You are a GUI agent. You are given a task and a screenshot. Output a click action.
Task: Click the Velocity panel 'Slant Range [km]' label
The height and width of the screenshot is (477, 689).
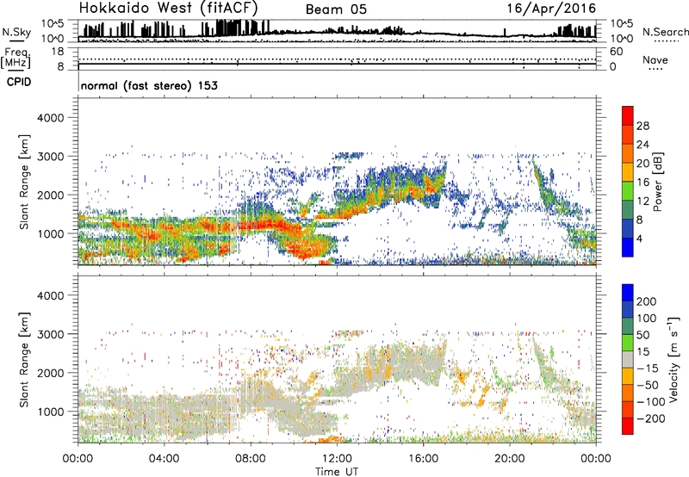(25, 360)
